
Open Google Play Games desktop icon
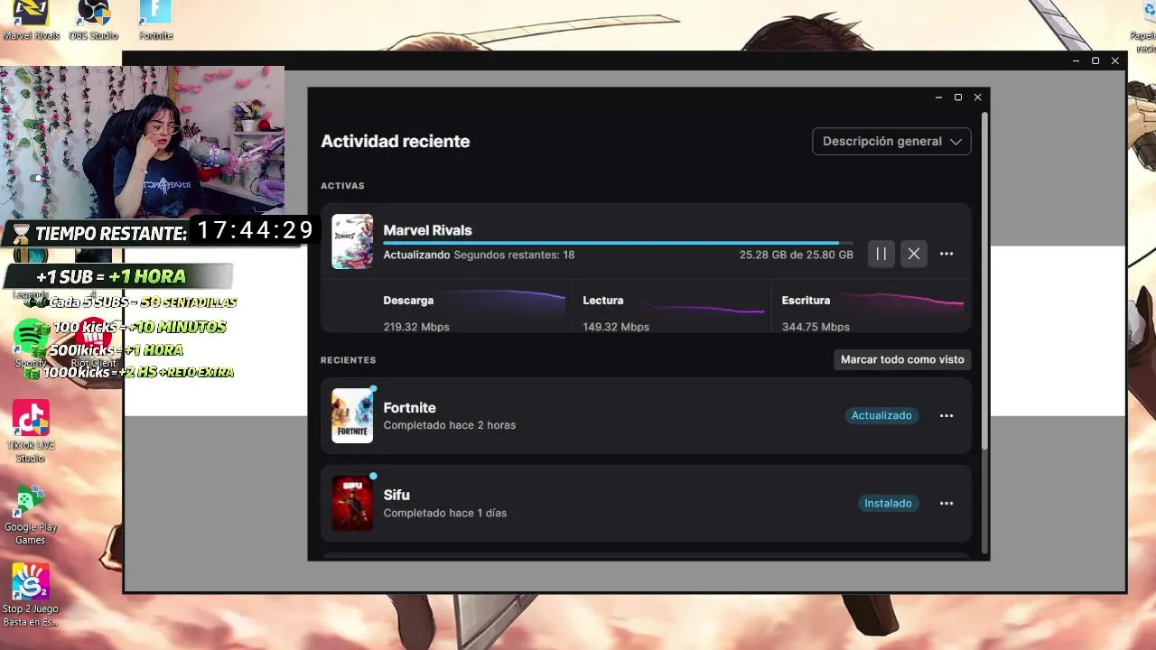coord(30,515)
